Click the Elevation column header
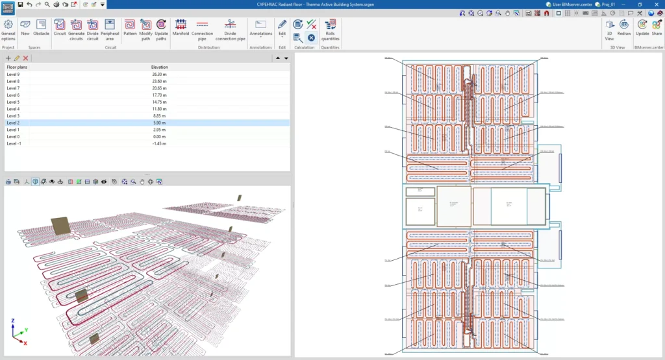Viewport: 665px width, 360px height. pos(159,67)
